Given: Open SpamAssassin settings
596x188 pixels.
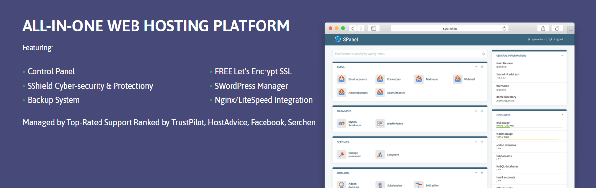Looking at the screenshot, I should [x=391, y=92].
